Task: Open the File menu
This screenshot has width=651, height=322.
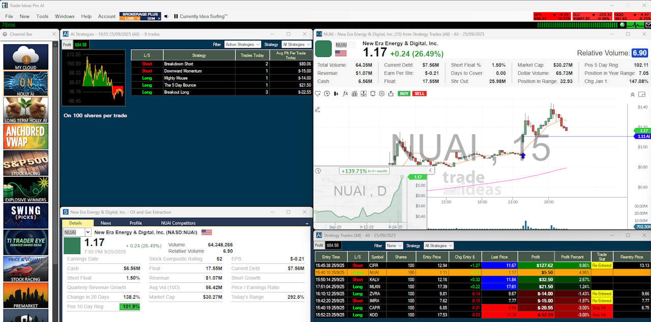Action: point(9,16)
